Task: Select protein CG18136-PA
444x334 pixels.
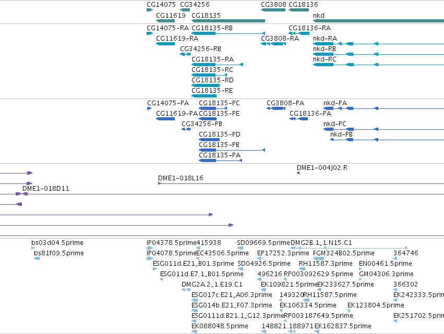Action: (299, 119)
